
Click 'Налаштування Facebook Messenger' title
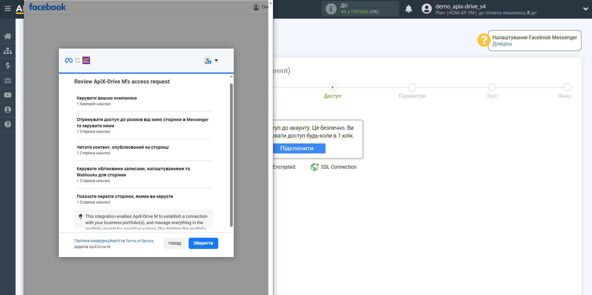[534, 37]
